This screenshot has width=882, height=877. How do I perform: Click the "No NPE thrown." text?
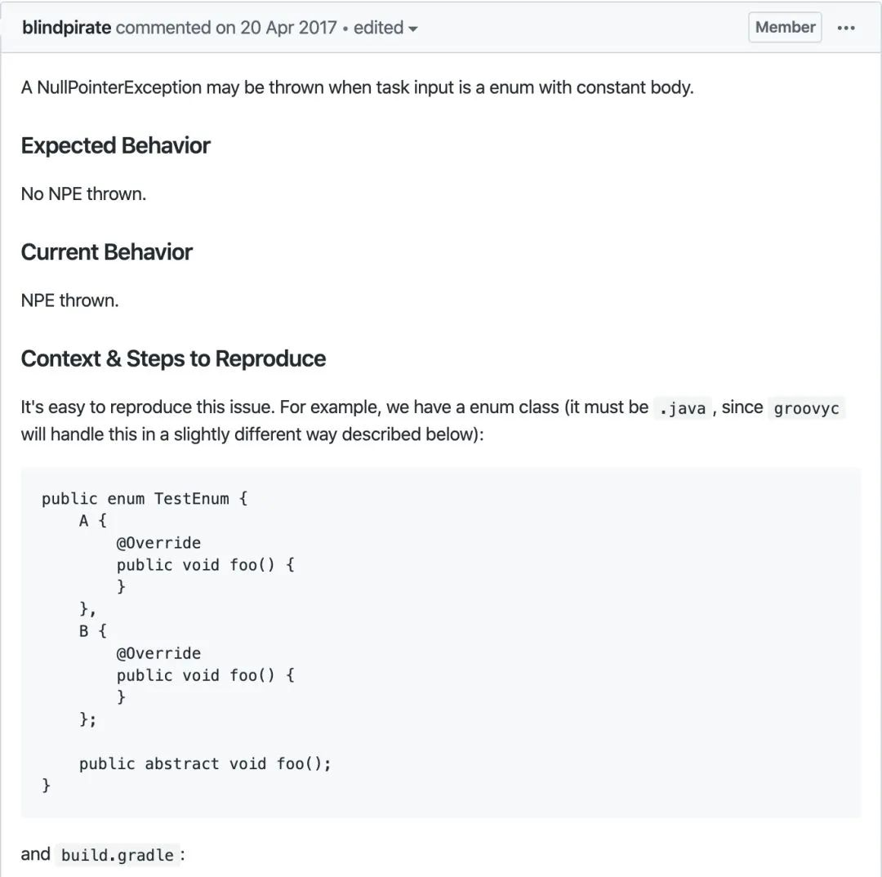pyautogui.click(x=84, y=194)
